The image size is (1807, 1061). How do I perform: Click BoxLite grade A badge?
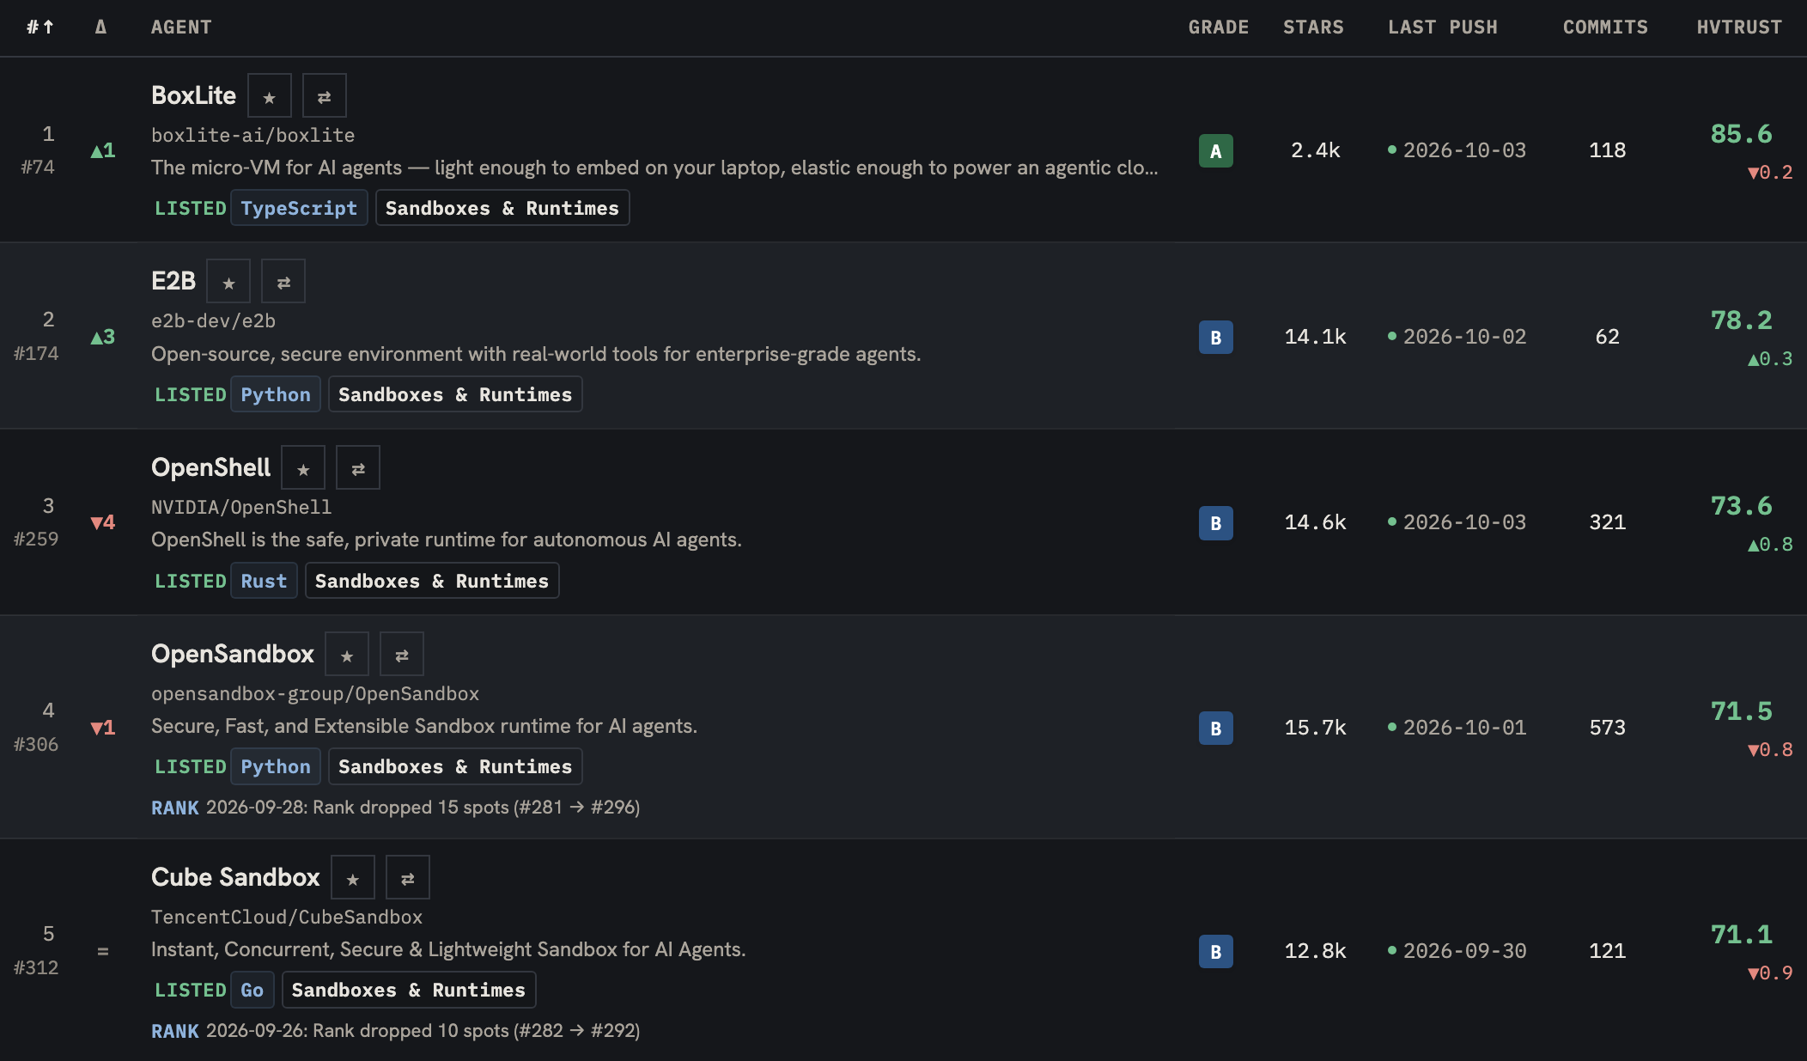tap(1216, 151)
